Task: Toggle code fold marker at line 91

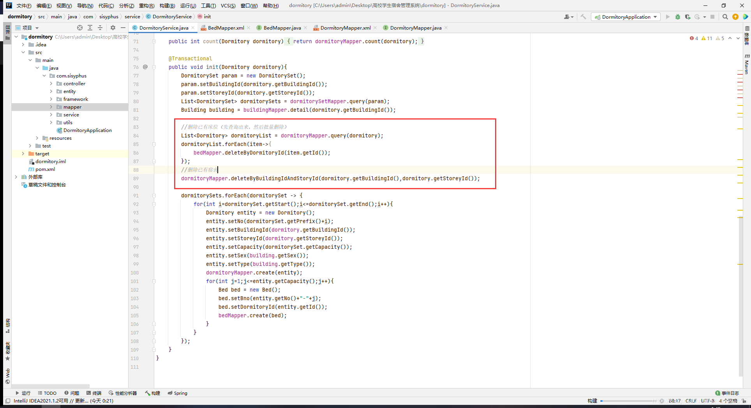Action: point(154,195)
